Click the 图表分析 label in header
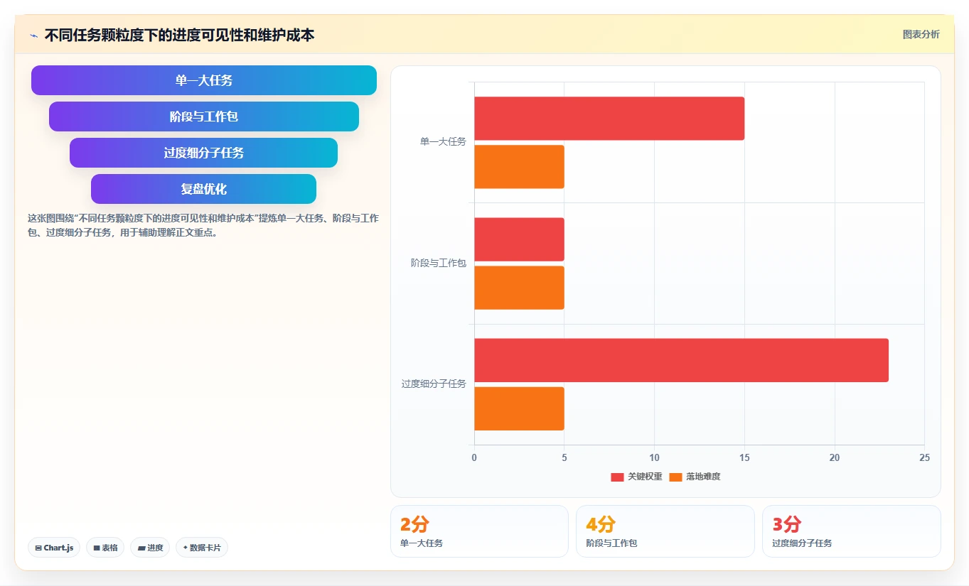969x586 pixels. pos(921,34)
